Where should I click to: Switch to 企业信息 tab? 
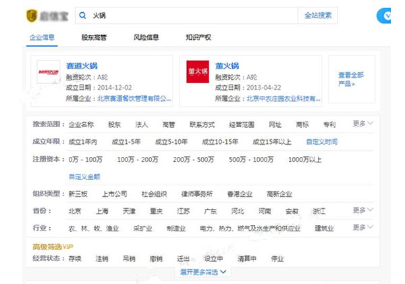(x=42, y=37)
